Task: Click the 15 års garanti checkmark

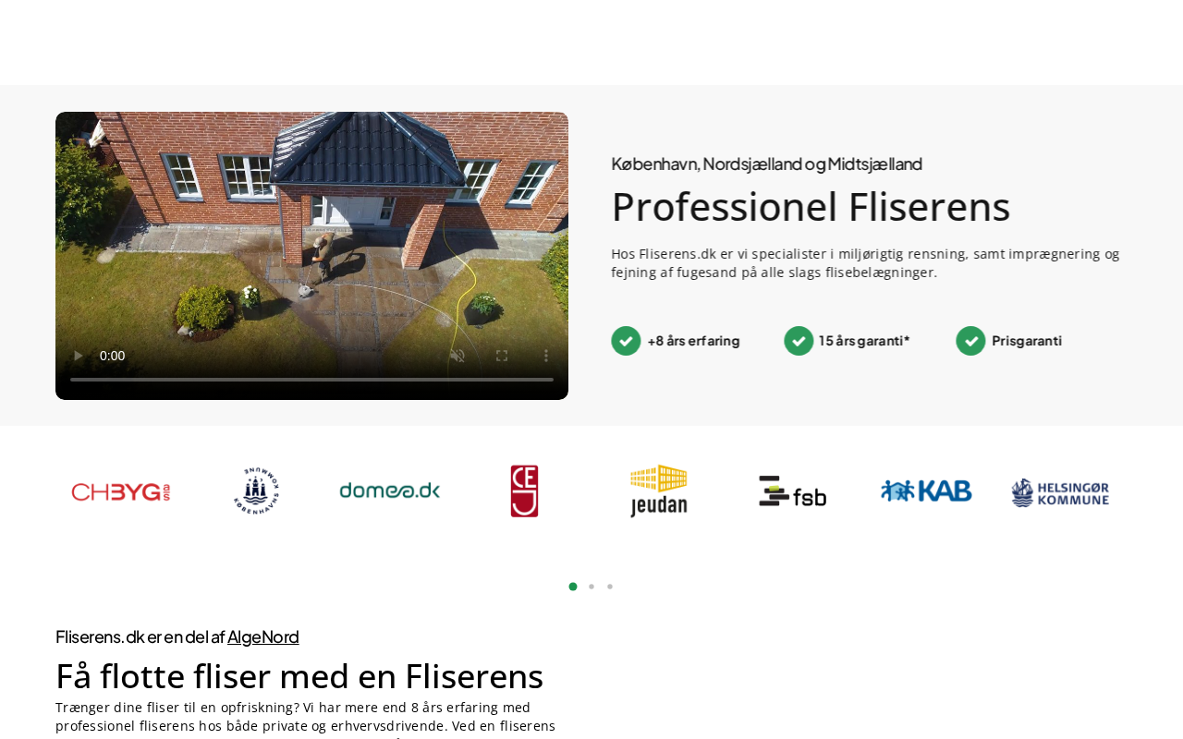Action: 799,341
